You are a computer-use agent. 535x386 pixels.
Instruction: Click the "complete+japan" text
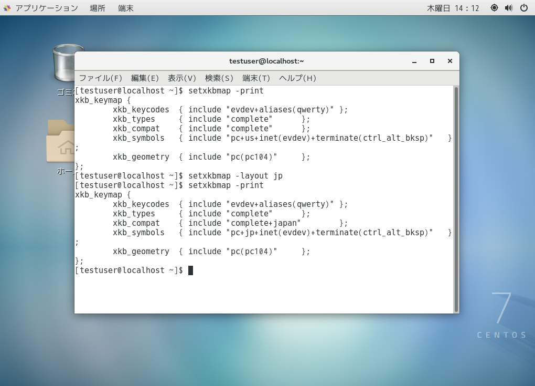pyautogui.click(x=263, y=223)
